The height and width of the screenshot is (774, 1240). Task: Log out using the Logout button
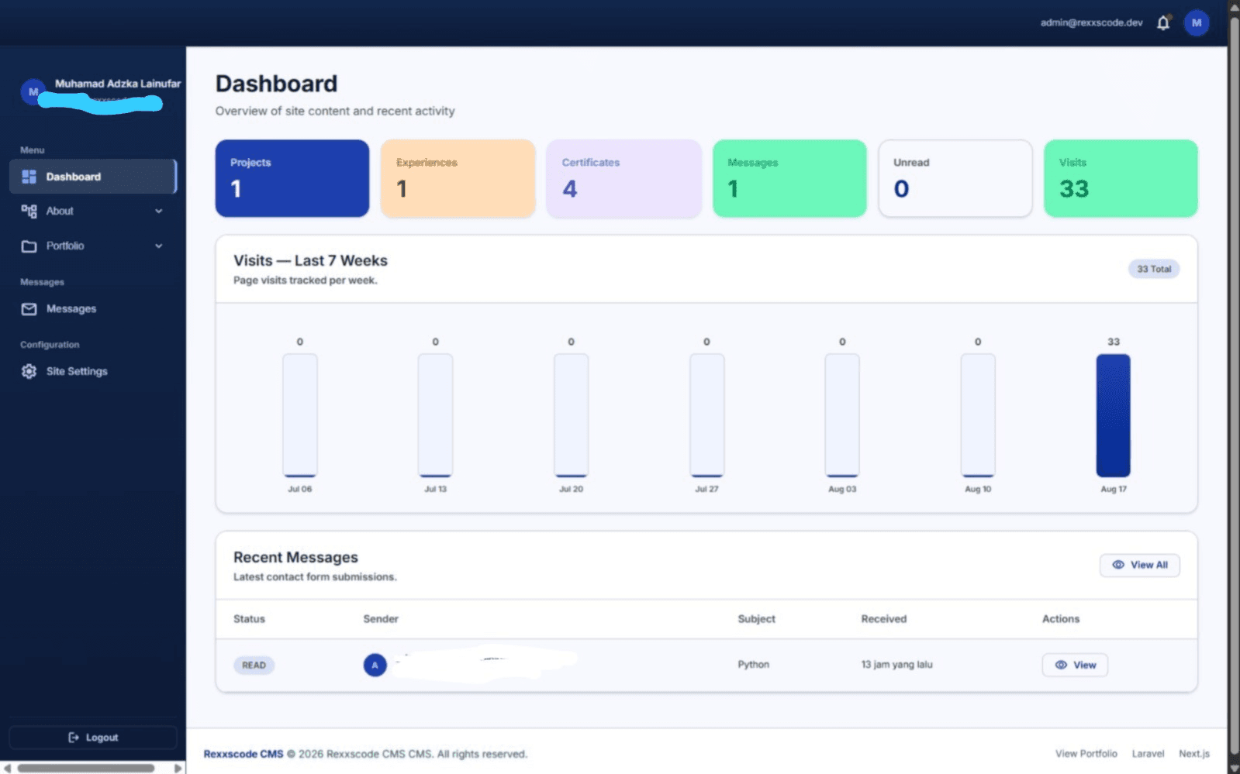point(93,738)
